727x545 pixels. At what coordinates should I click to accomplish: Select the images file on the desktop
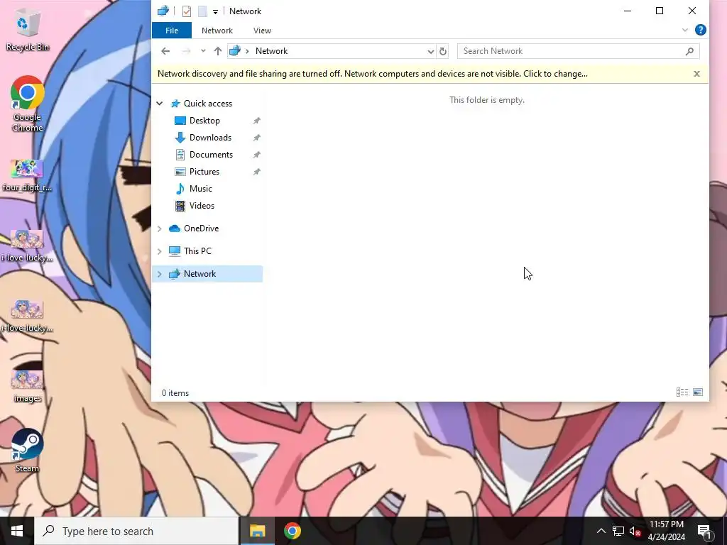click(x=27, y=387)
